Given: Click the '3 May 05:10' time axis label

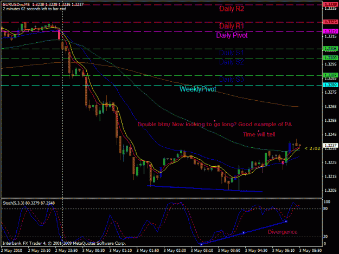Looking at the screenshot, I should coord(283,251).
